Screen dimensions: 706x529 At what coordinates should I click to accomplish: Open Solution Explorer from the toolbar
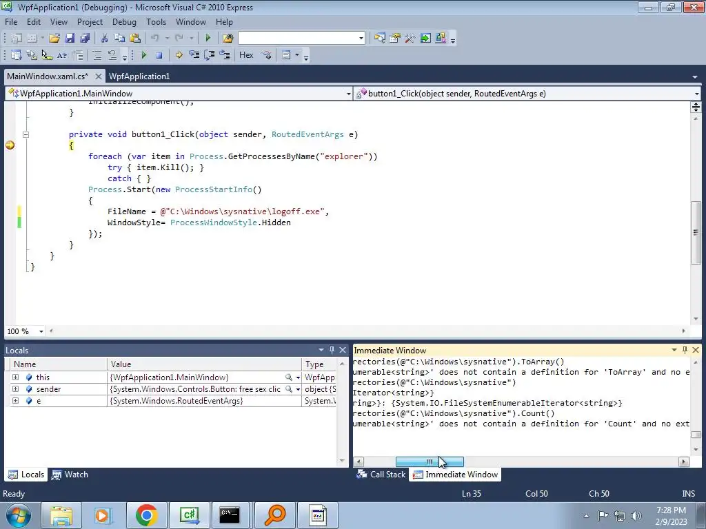point(380,39)
